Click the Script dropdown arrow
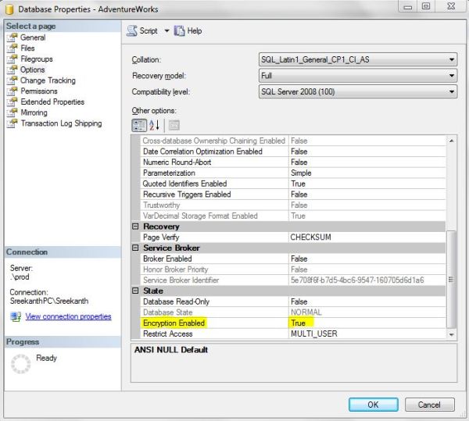Viewport: 469px width, 421px height. pos(166,31)
